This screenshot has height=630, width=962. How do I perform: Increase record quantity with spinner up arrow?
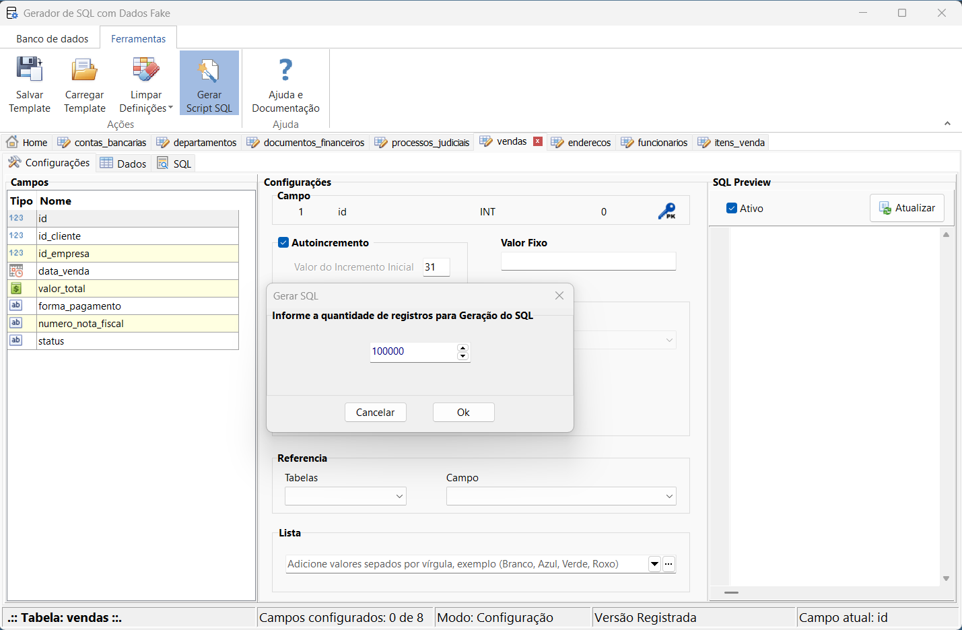[462, 347]
